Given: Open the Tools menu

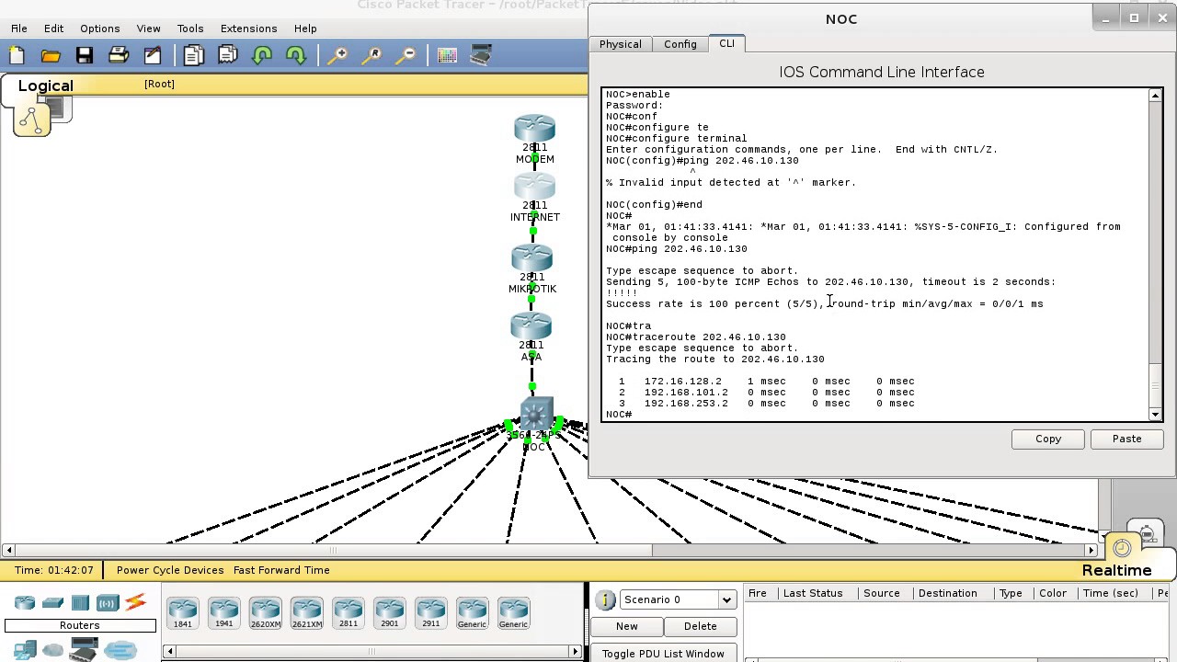Looking at the screenshot, I should click(x=190, y=29).
